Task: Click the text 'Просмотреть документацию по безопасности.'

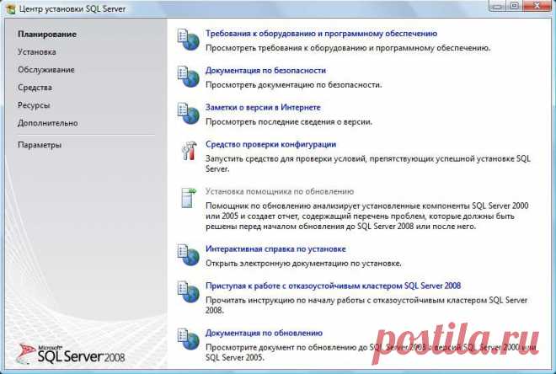Action: (294, 85)
